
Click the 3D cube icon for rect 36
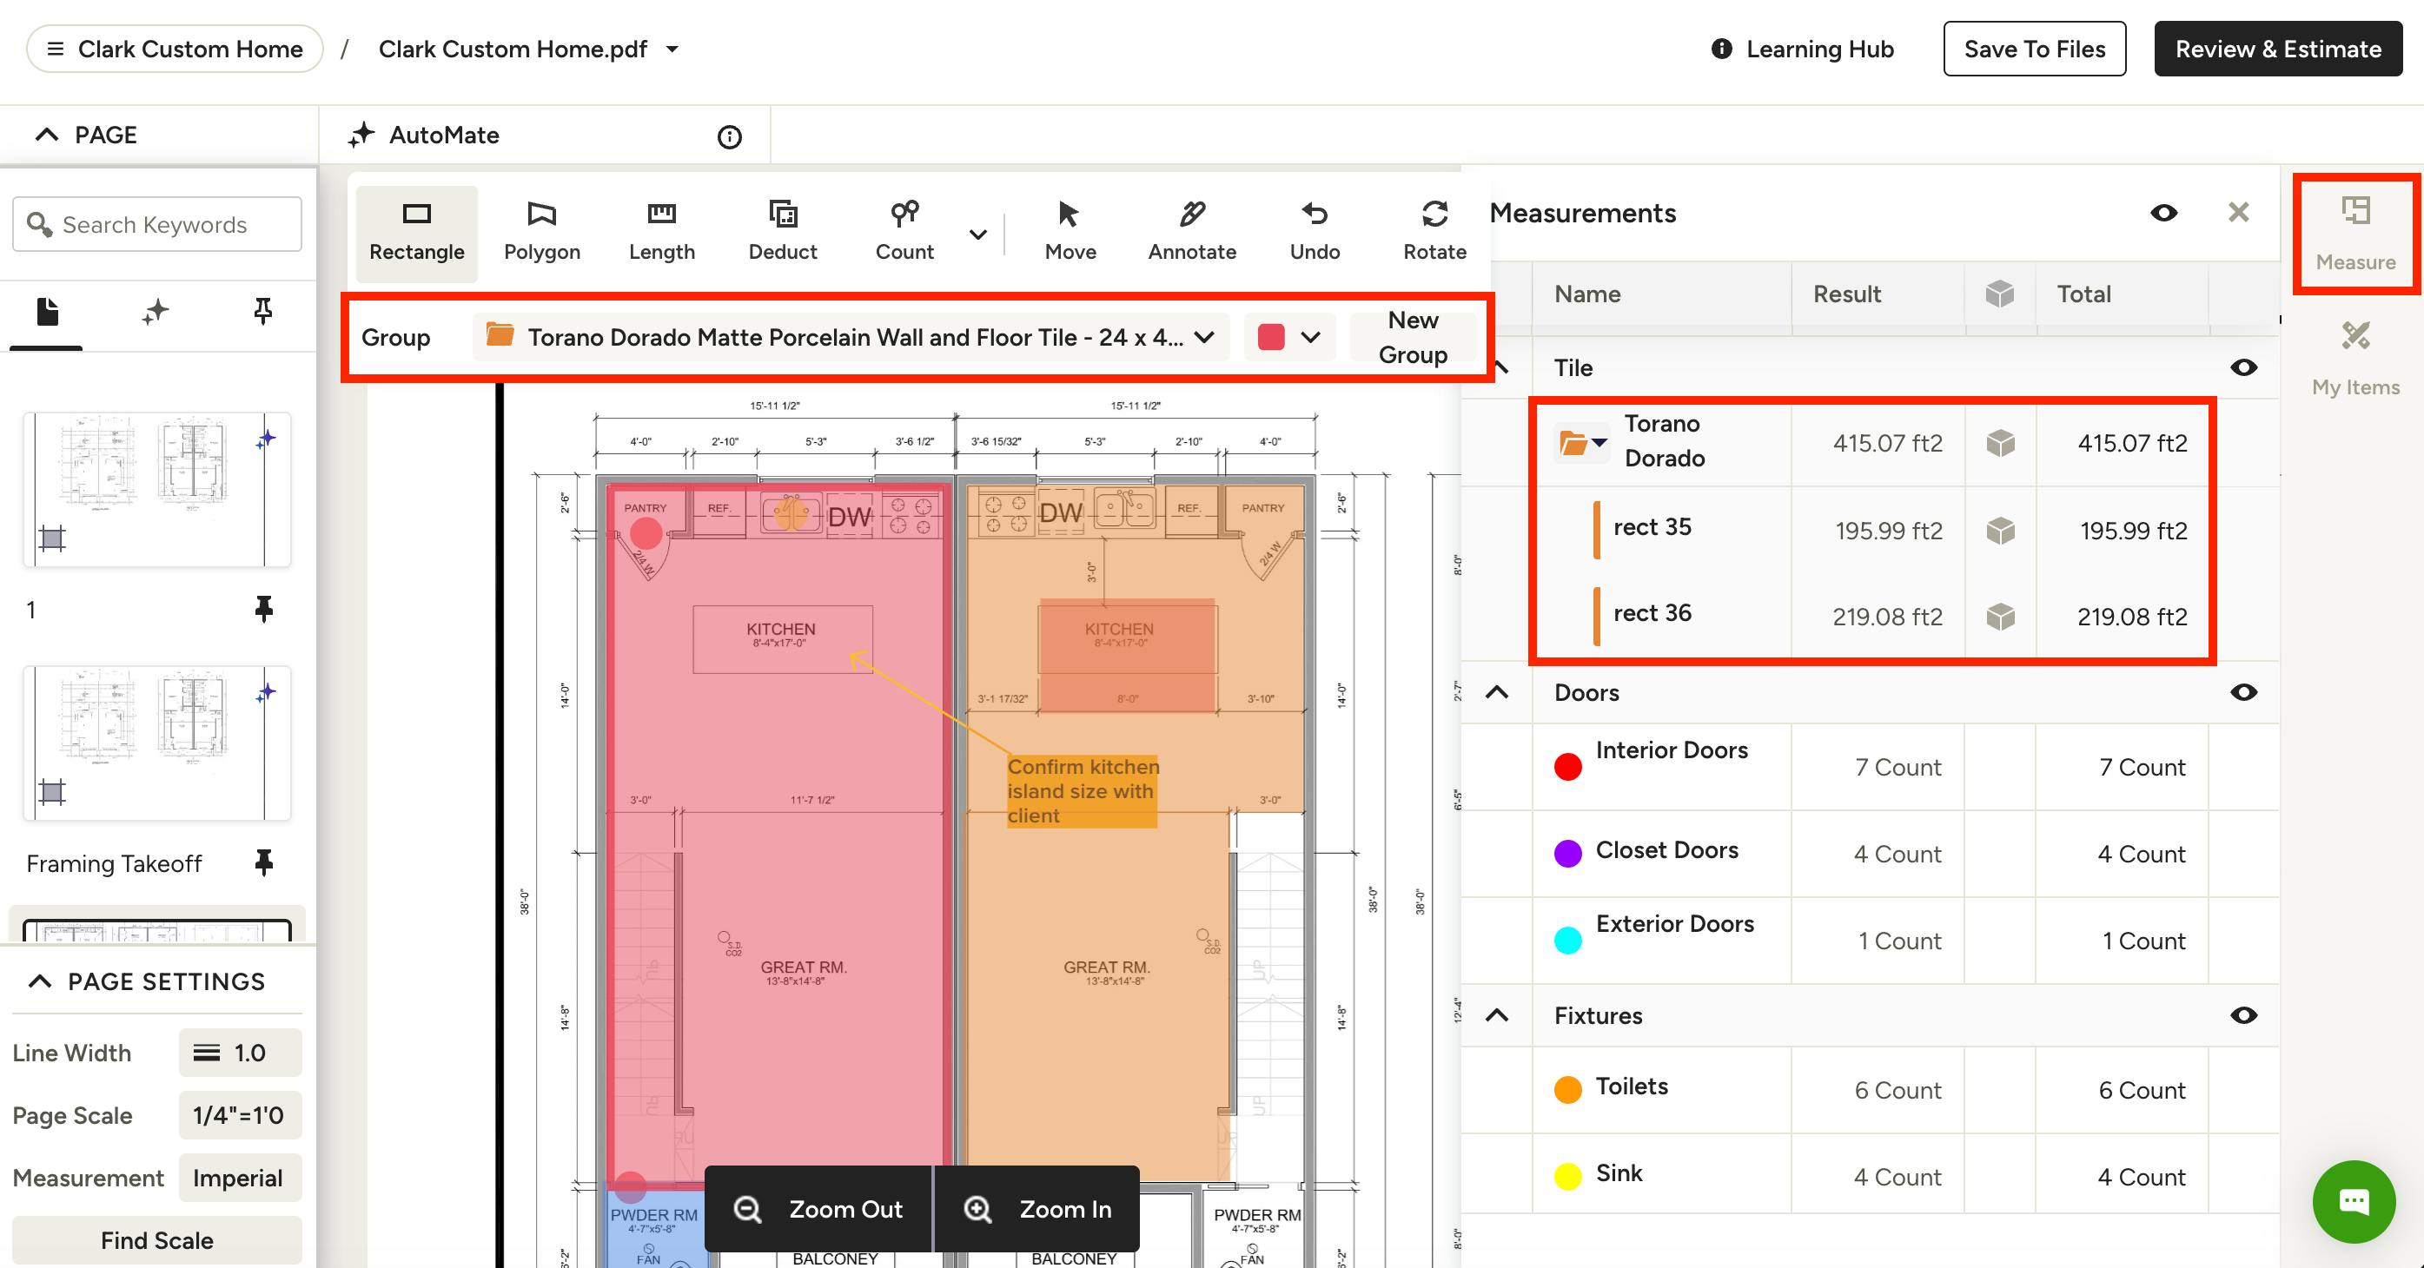2001,617
